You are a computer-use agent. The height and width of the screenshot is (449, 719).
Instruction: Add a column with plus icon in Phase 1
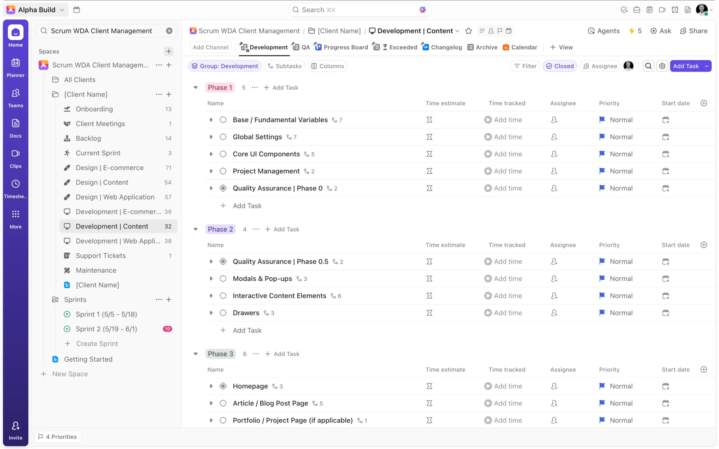coord(704,103)
